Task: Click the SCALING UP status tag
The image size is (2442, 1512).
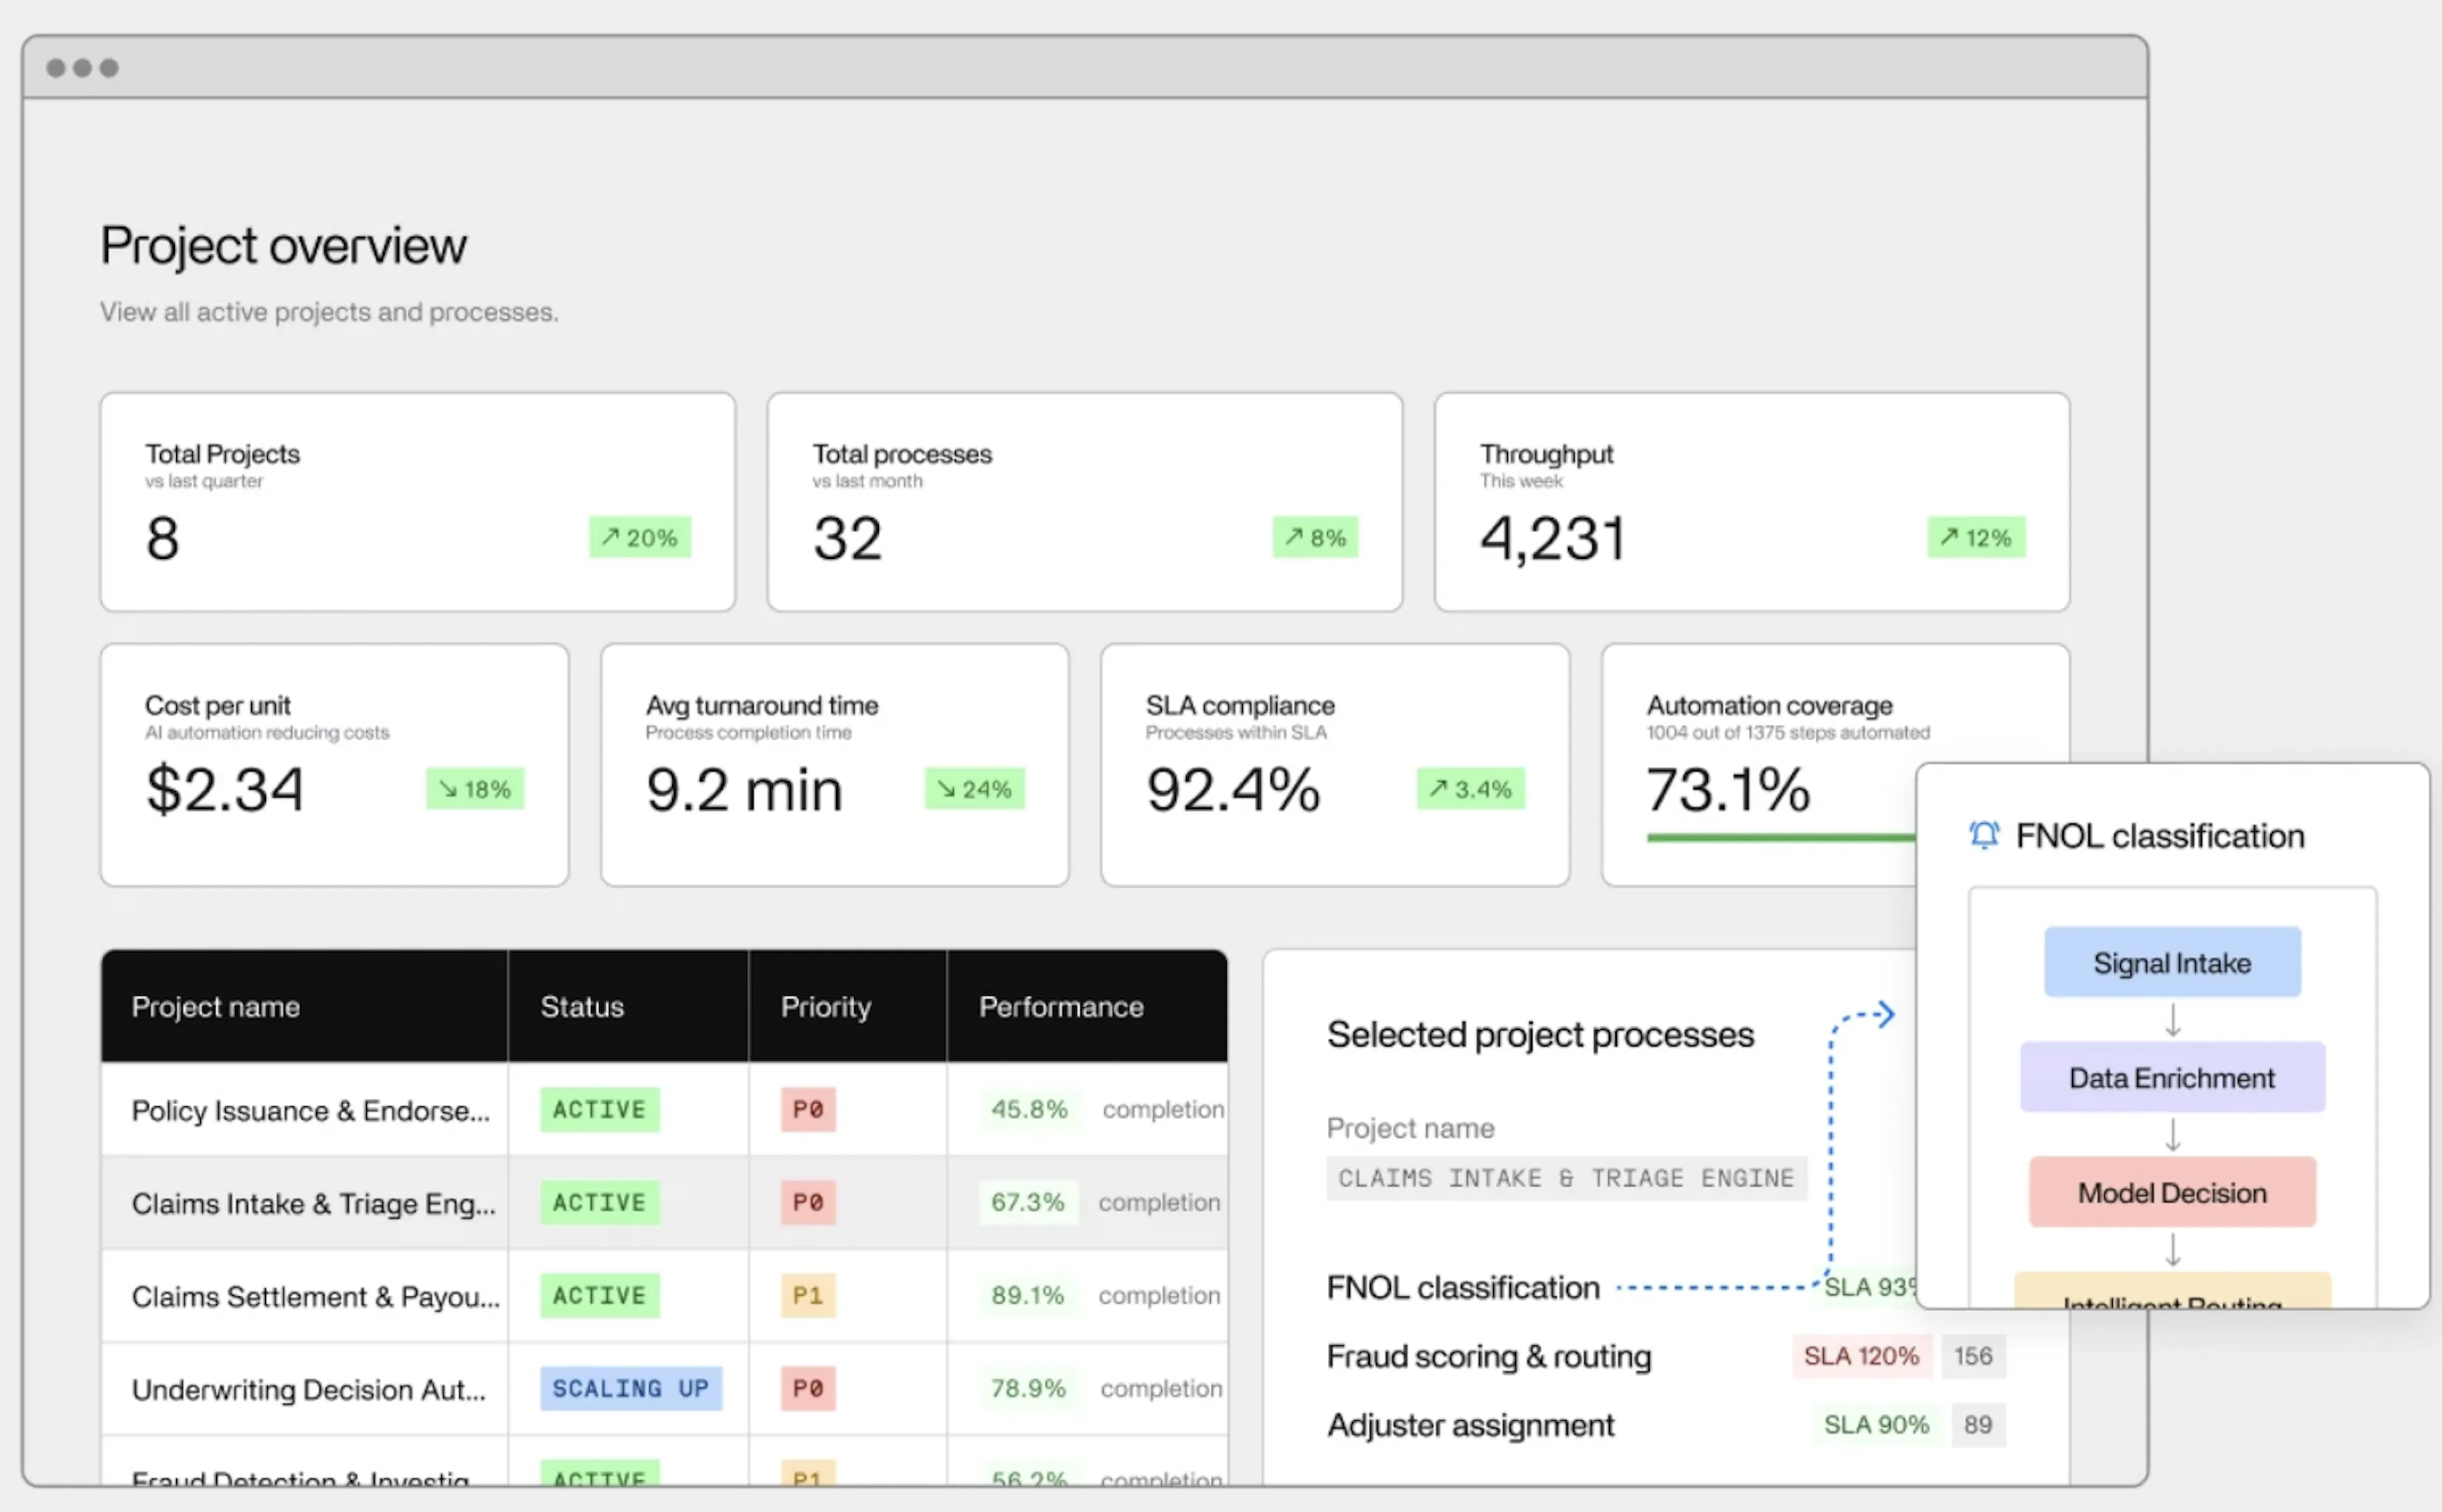Action: 631,1388
